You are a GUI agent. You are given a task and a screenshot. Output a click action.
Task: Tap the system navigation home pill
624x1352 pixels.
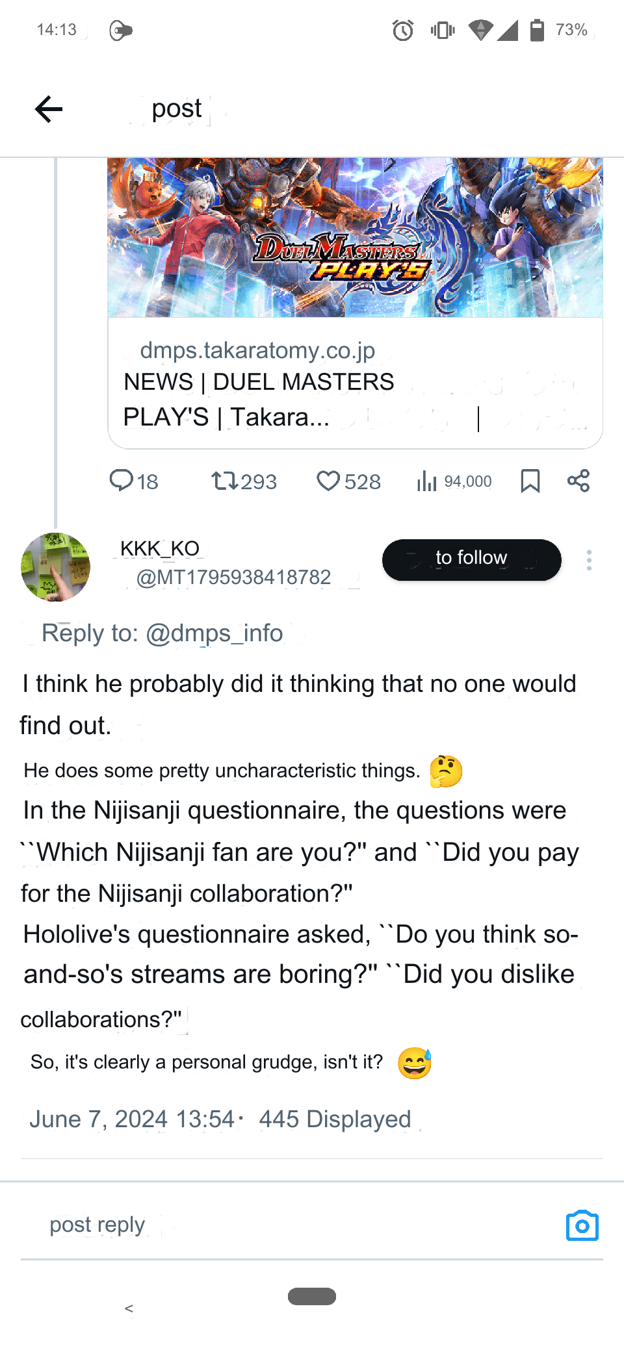(x=312, y=1296)
